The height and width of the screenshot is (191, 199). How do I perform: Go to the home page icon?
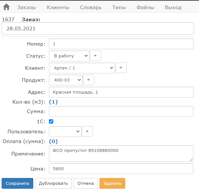tap(6, 7)
